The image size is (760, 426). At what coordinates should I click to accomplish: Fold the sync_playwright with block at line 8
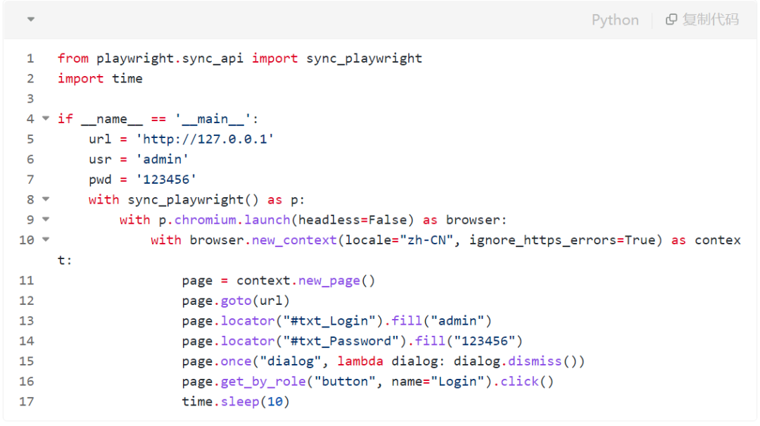(x=46, y=199)
